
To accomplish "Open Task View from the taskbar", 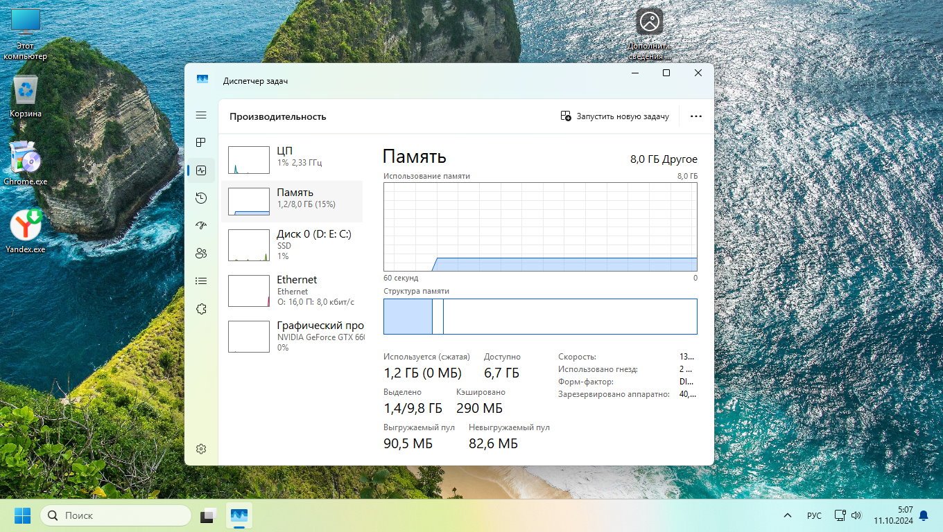I will 209,515.
